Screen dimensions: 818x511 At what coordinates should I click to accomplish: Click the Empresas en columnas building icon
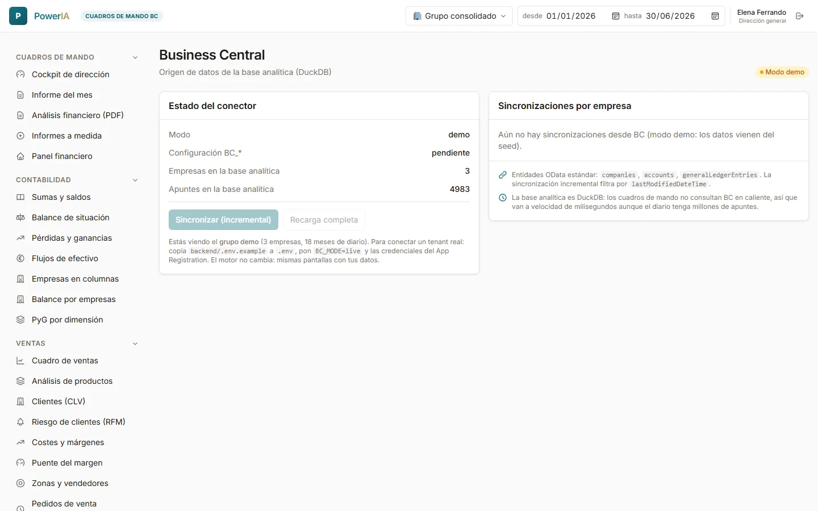point(20,279)
